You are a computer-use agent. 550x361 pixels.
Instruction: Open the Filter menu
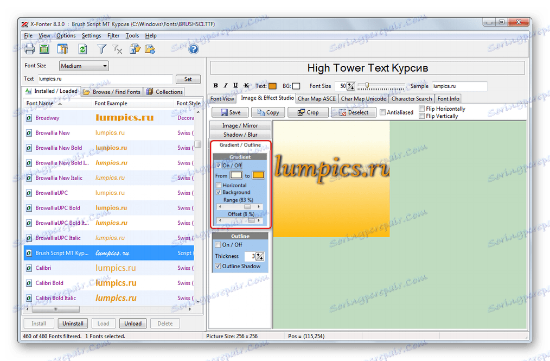pyautogui.click(x=113, y=35)
